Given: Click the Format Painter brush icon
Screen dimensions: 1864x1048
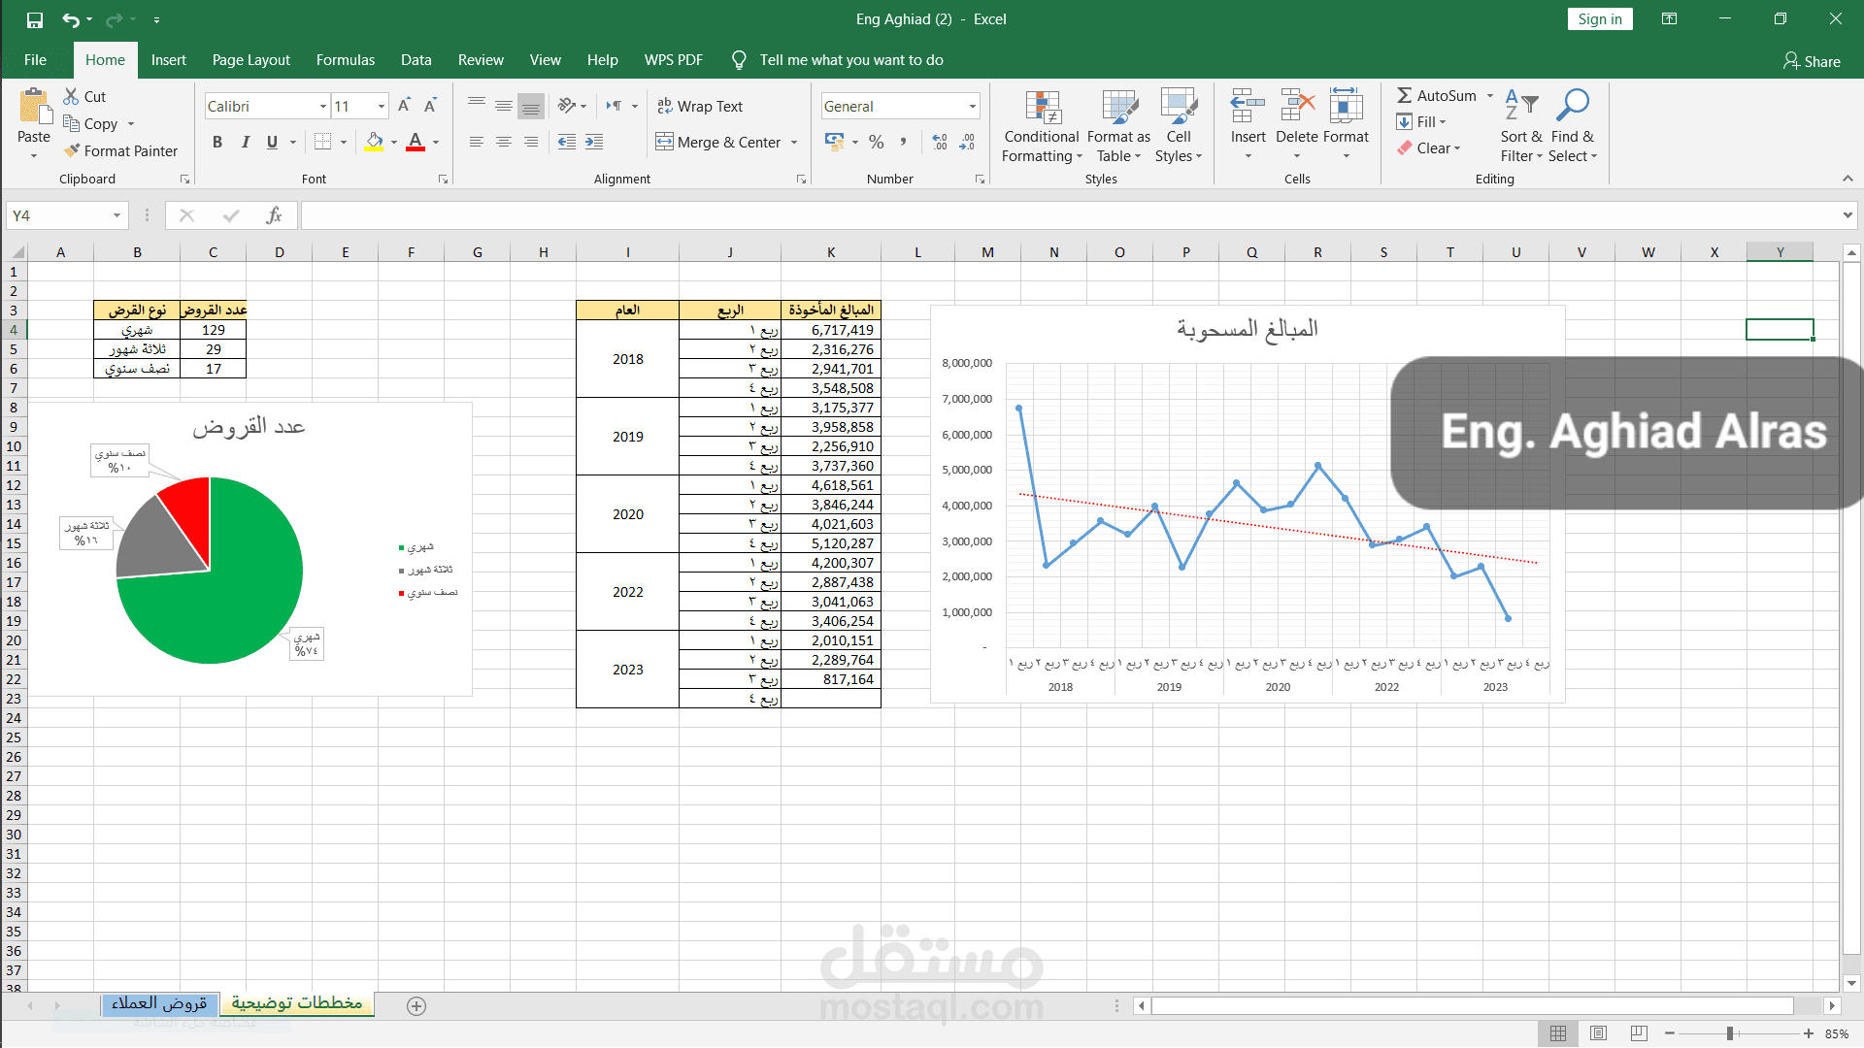Looking at the screenshot, I should click(72, 150).
